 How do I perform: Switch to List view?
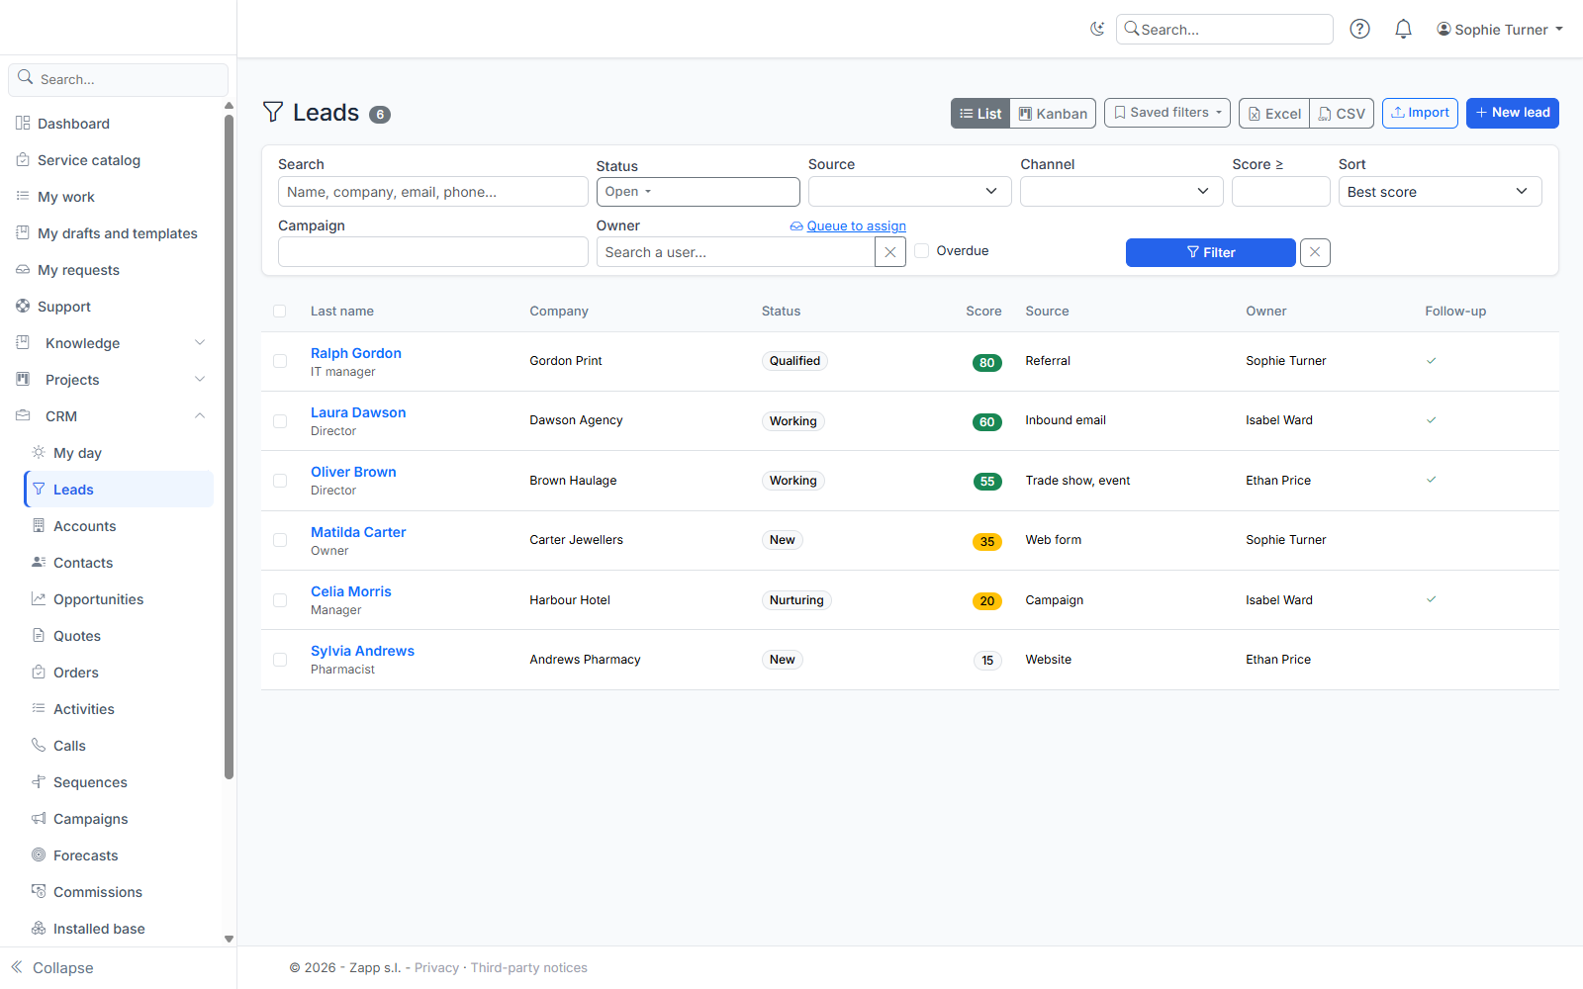pos(980,114)
